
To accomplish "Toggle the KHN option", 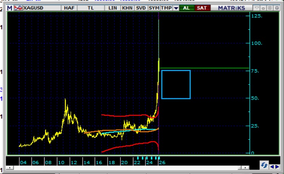I will (x=127, y=8).
